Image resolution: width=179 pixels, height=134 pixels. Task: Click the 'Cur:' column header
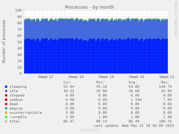tap(68, 82)
